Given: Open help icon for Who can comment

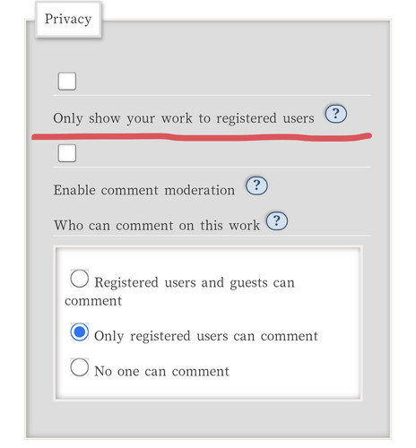Looking at the screenshot, I should click(x=277, y=221).
